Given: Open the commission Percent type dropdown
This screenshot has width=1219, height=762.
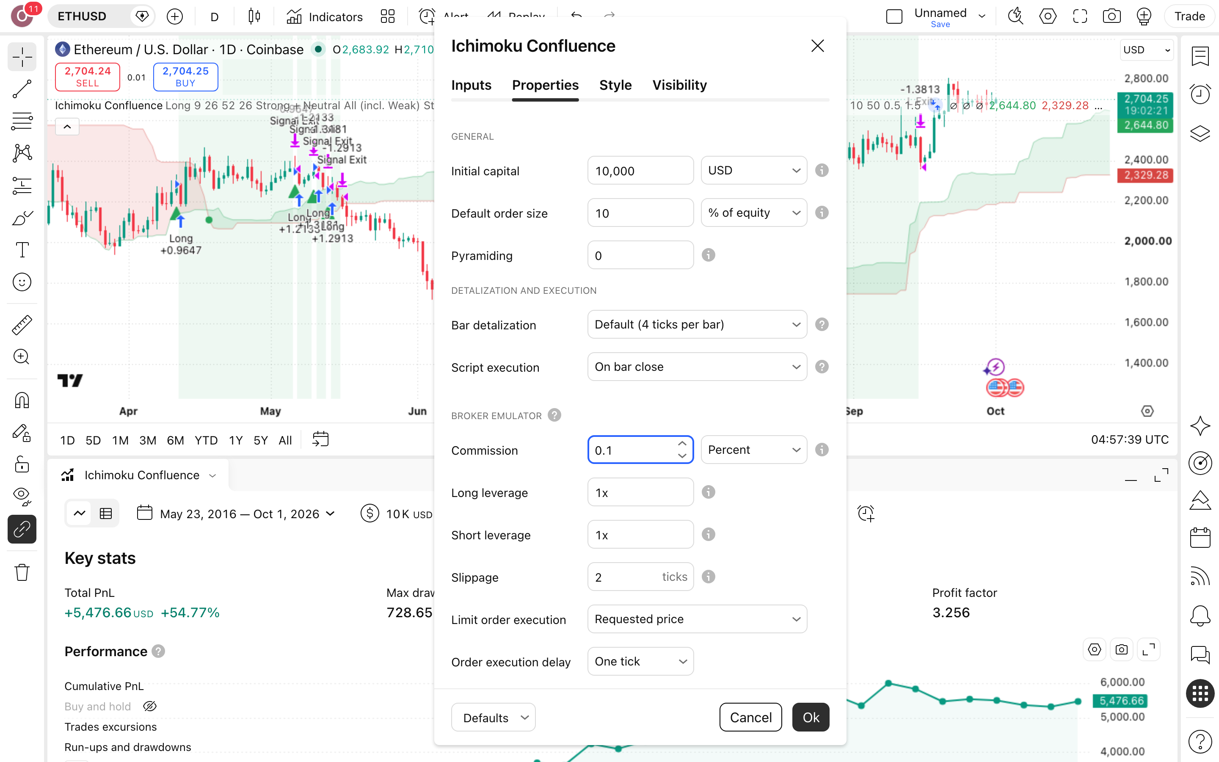Looking at the screenshot, I should [x=753, y=450].
